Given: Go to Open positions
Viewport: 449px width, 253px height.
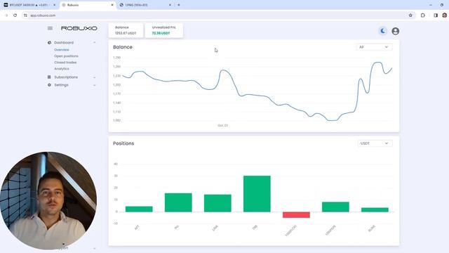Looking at the screenshot, I should coord(66,56).
